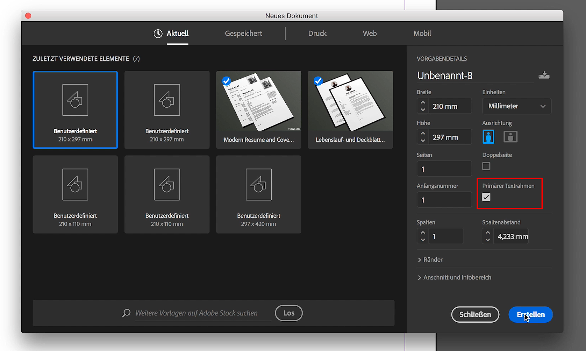586x351 pixels.
Task: Click the clock icon next to Aktuell
Action: 158,34
